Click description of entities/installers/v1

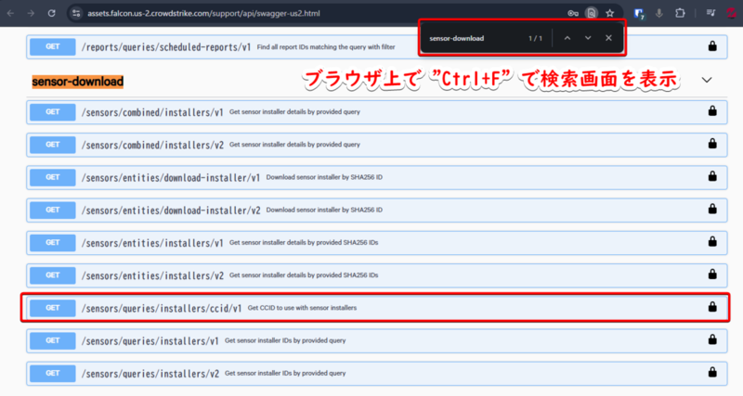tap(304, 242)
